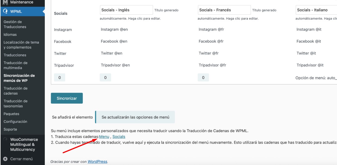Select the Twitter @it cell
The height and width of the screenshot is (165, 337).
[306, 53]
